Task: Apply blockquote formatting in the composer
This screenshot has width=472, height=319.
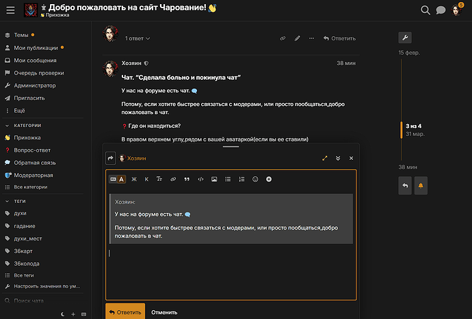Action: coord(187,179)
